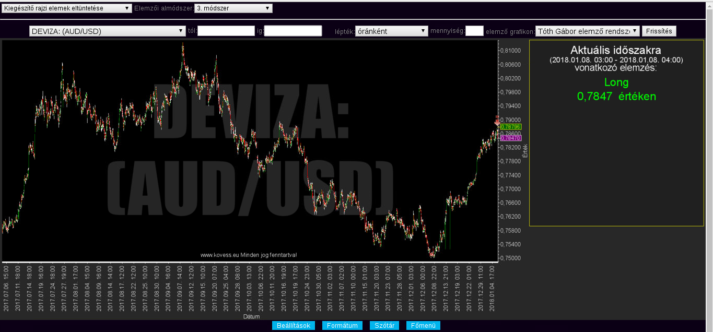This screenshot has width=713, height=332.
Task: Open the Formátum menu
Action: [342, 326]
